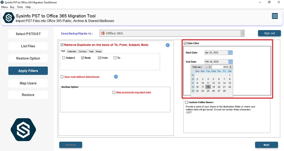Open the hamburger menu icon
This screenshot has width=284, height=151.
point(275,16)
